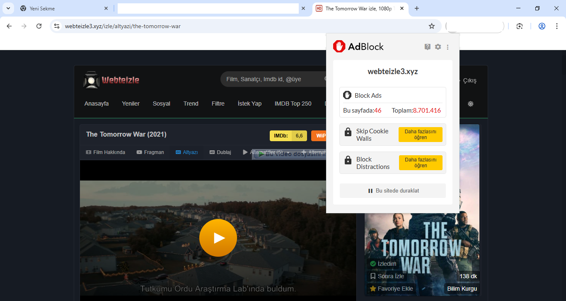Bookmark this page with star icon
This screenshot has width=566, height=301.
[x=432, y=26]
